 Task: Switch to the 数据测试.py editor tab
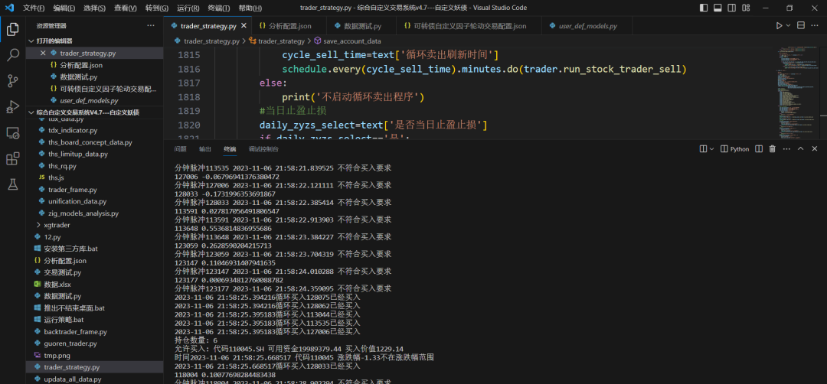[361, 26]
